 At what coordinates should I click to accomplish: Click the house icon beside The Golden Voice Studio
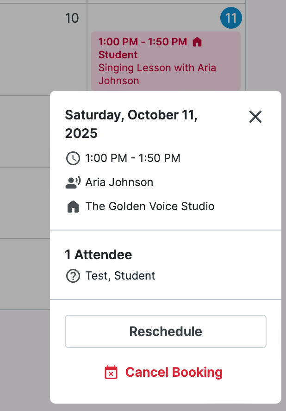pos(73,206)
